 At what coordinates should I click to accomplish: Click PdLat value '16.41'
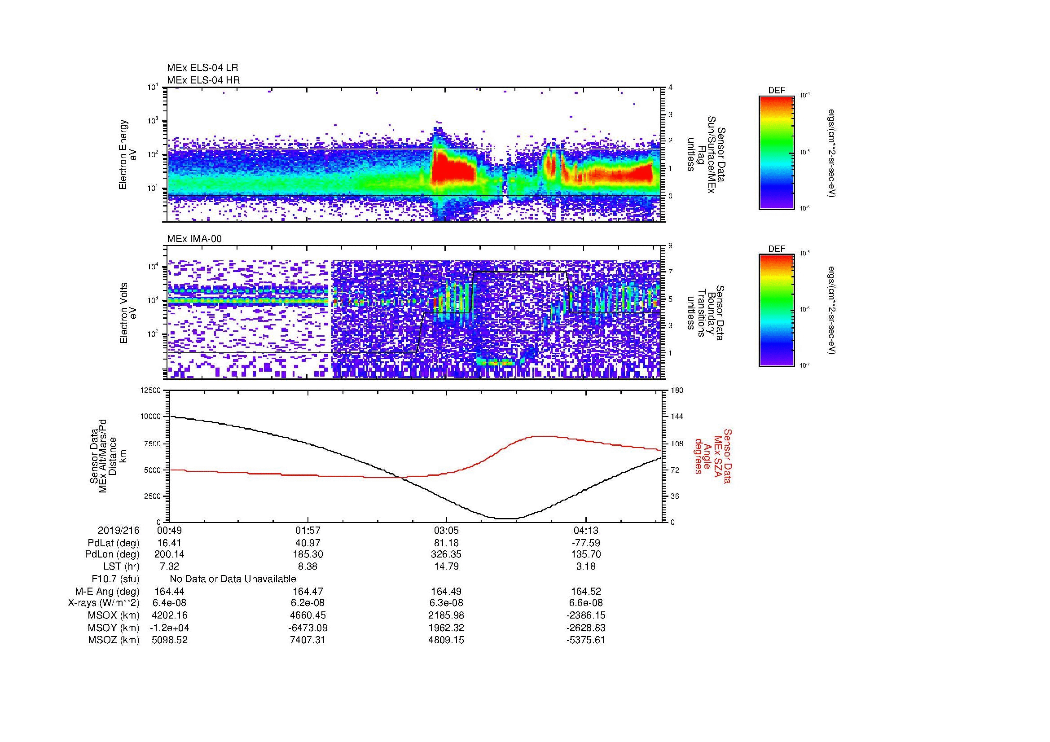170,543
